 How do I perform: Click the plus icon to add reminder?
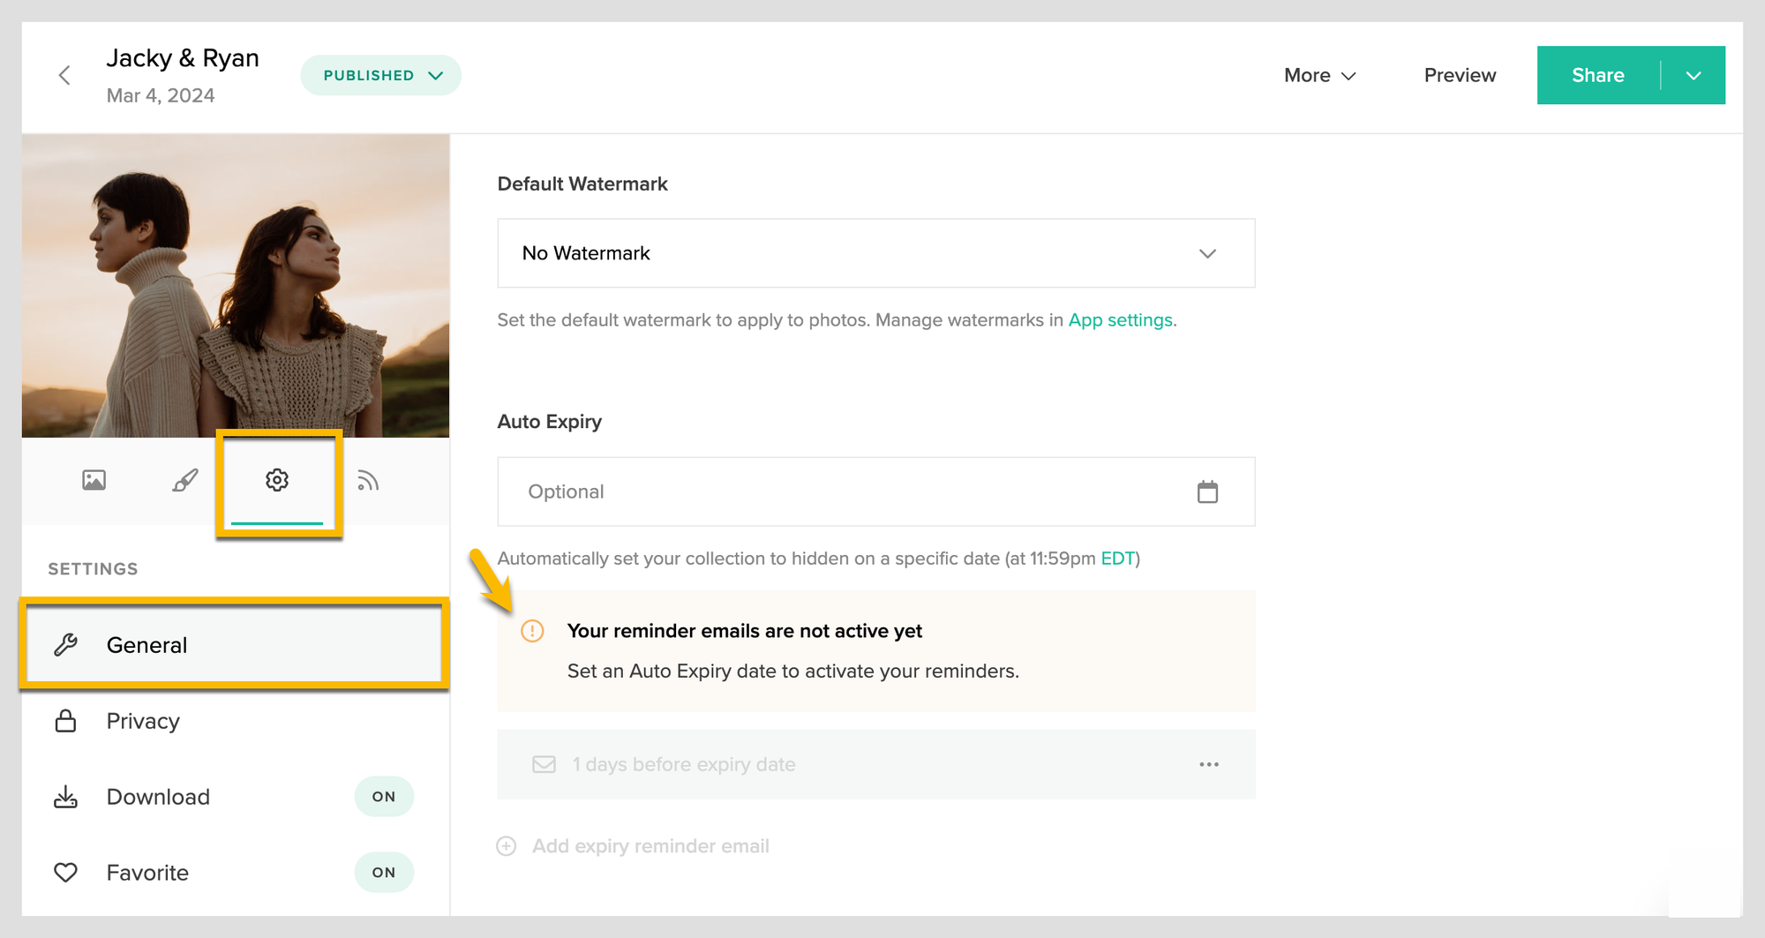pos(507,846)
